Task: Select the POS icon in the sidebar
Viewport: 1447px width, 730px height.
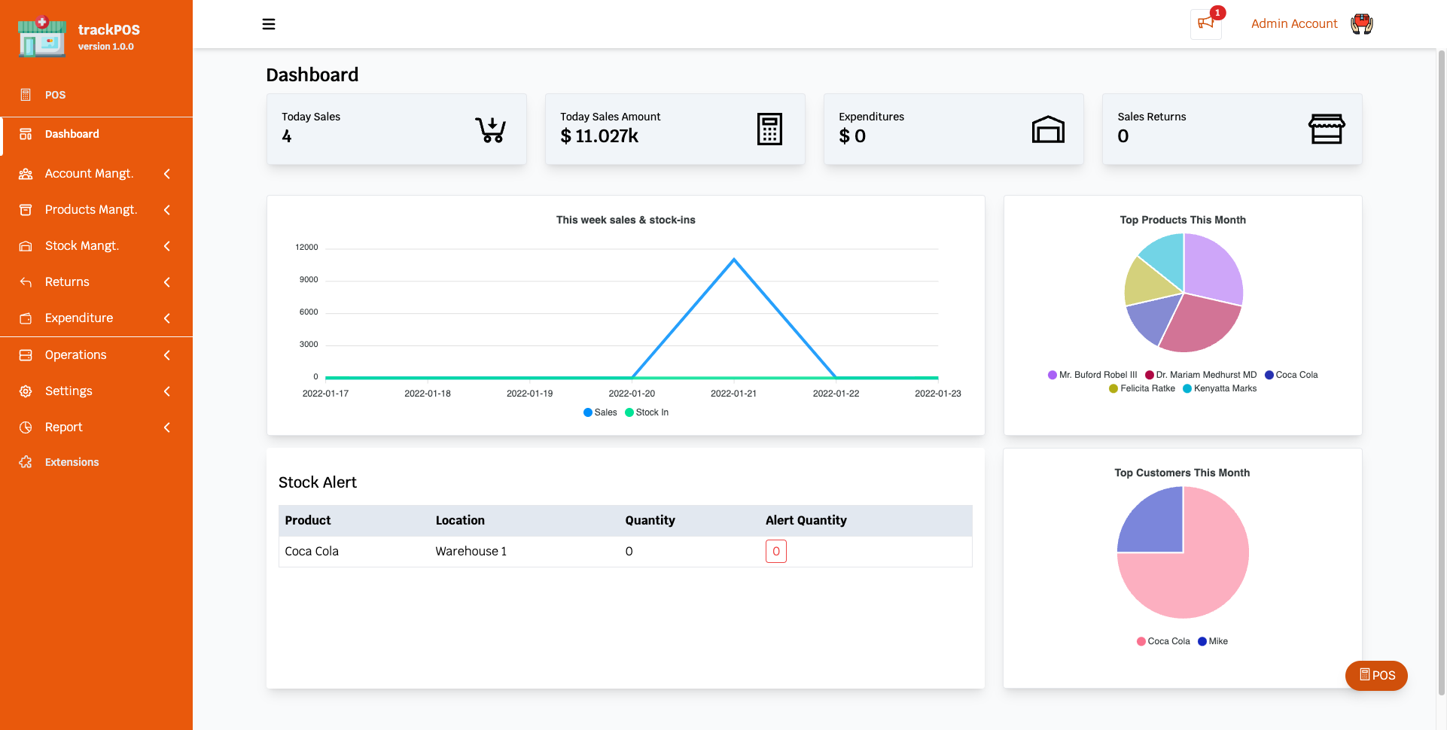Action: [x=25, y=95]
